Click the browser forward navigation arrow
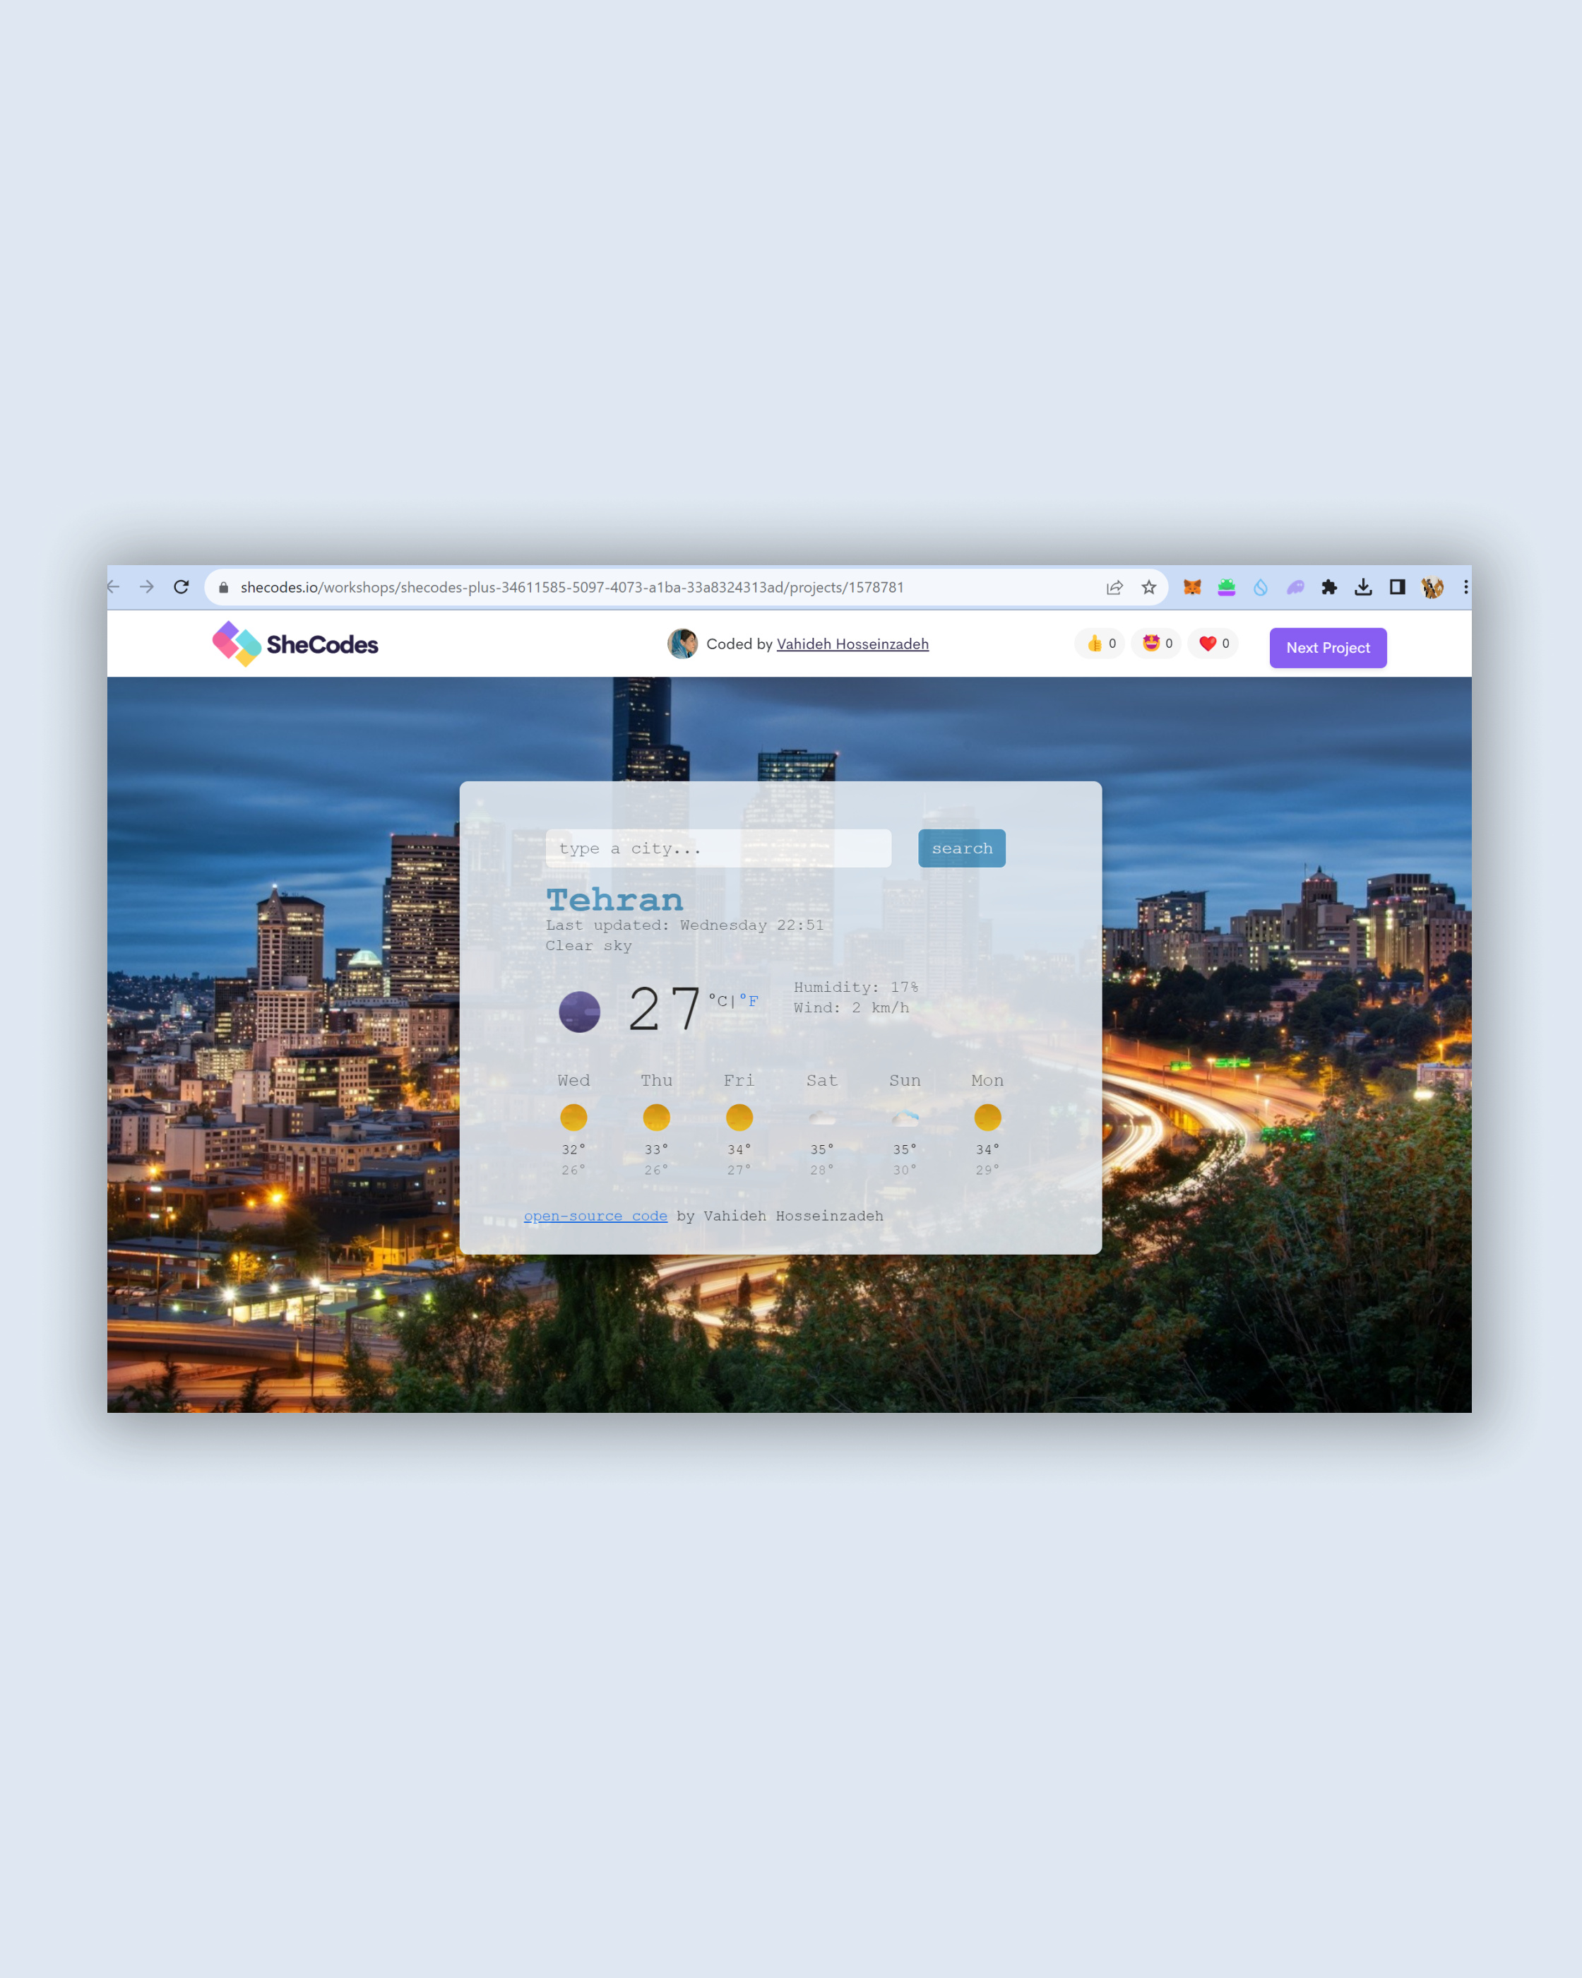Image resolution: width=1582 pixels, height=1978 pixels. coord(147,586)
